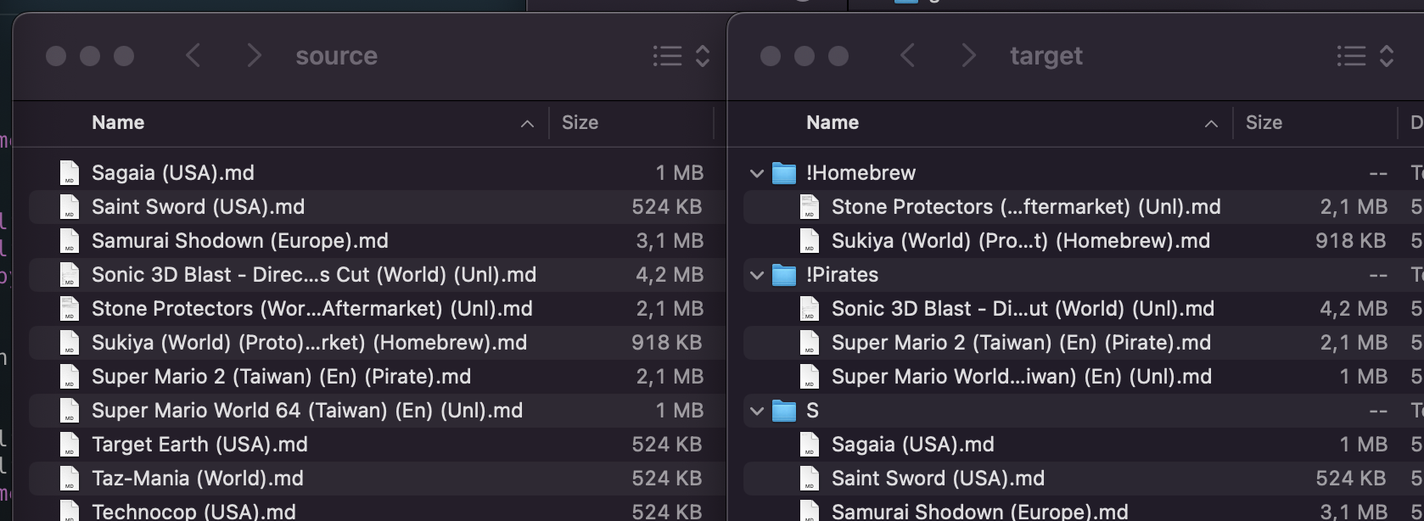
Task: Select the S folder icon
Action: tap(784, 411)
